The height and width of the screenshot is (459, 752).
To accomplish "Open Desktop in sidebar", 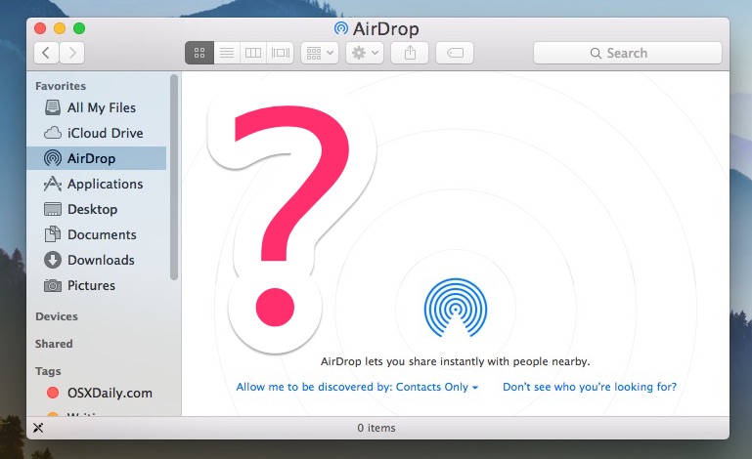I will (x=99, y=209).
